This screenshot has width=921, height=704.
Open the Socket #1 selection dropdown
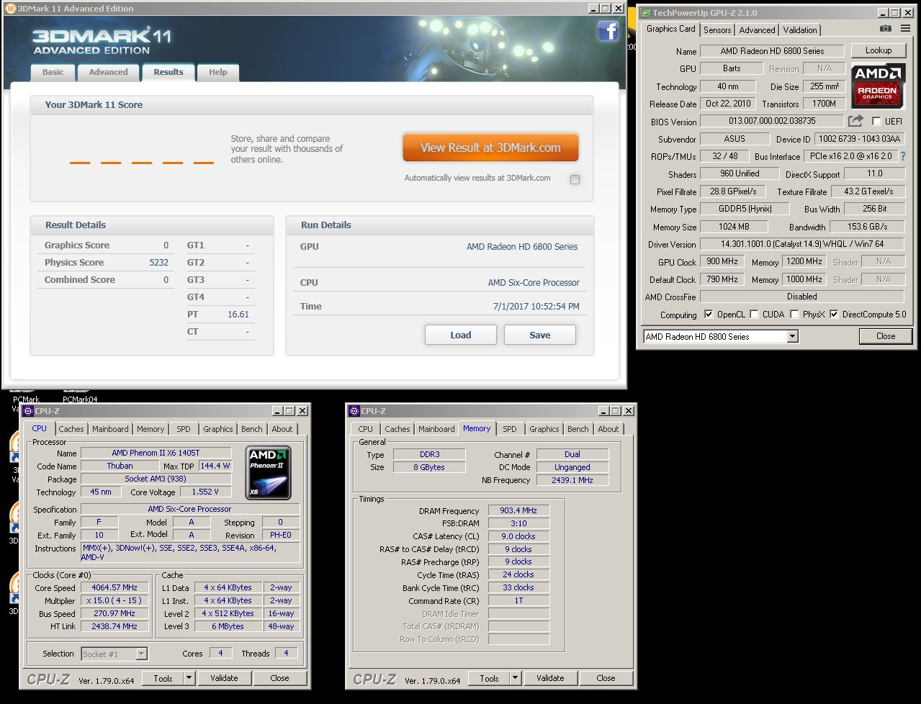coord(114,654)
